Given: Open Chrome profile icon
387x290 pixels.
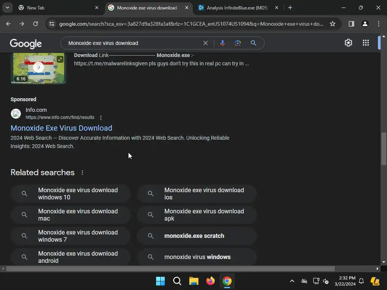Looking at the screenshot, I should [x=365, y=24].
